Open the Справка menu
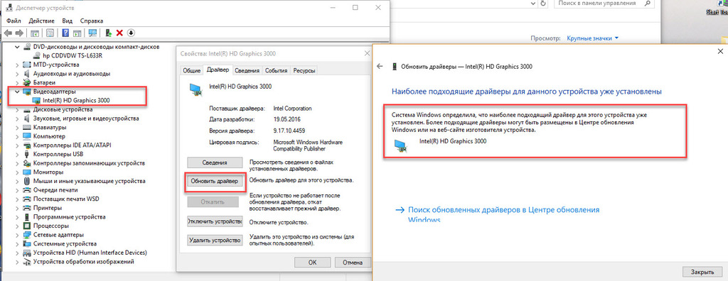The width and height of the screenshot is (728, 281). pos(92,21)
